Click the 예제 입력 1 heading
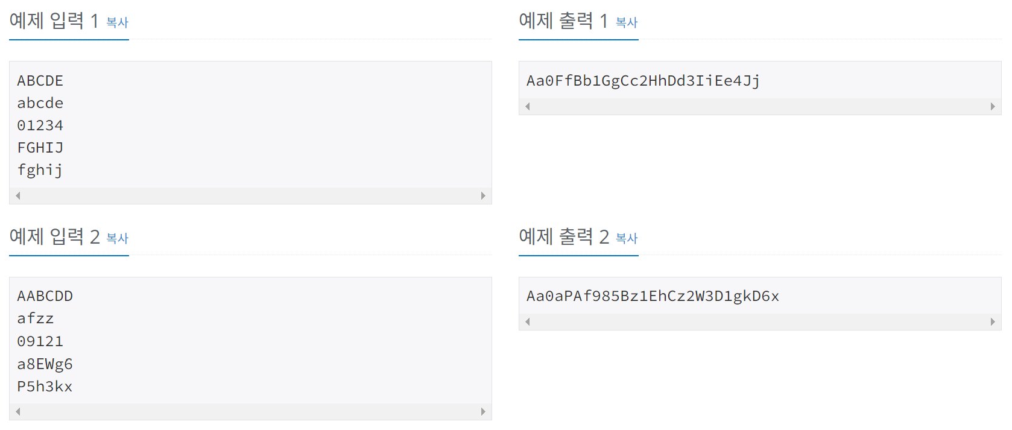 54,21
